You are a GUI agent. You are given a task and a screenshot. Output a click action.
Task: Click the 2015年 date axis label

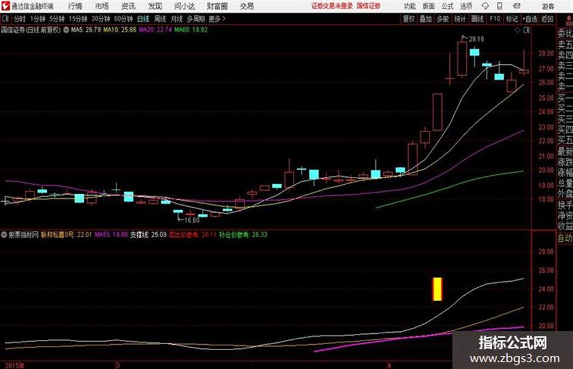[x=15, y=365]
